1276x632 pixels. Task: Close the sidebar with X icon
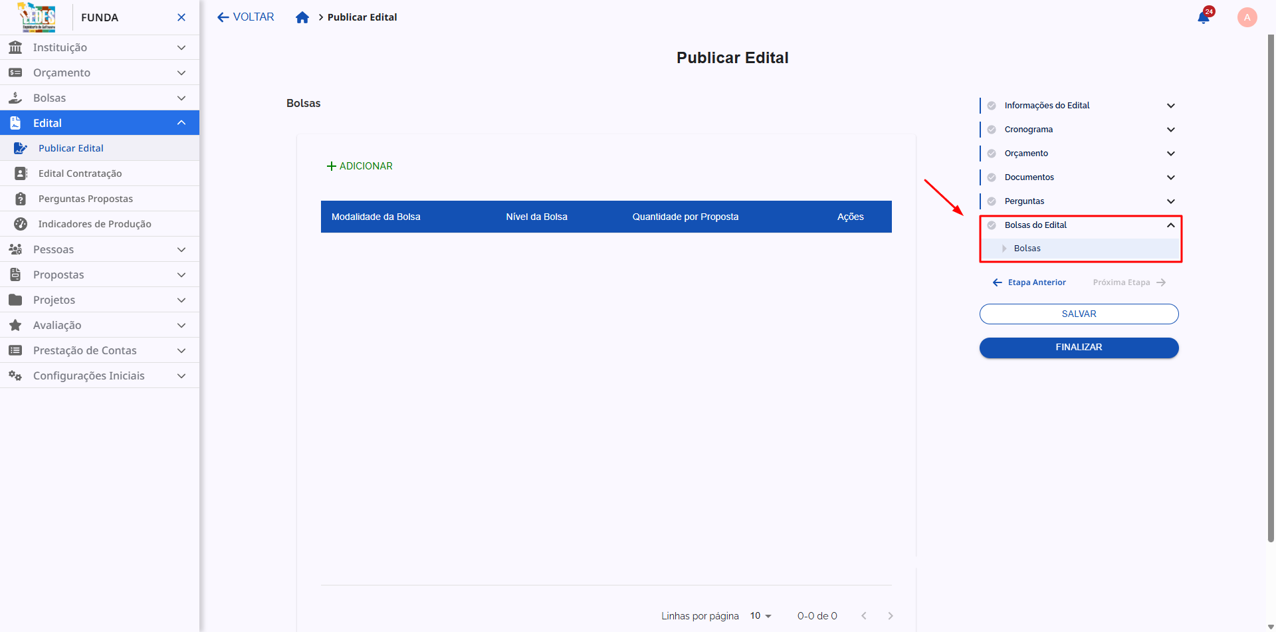coord(181,17)
